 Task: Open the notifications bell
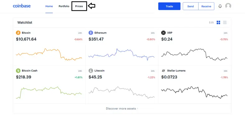pyautogui.click(x=220, y=6)
